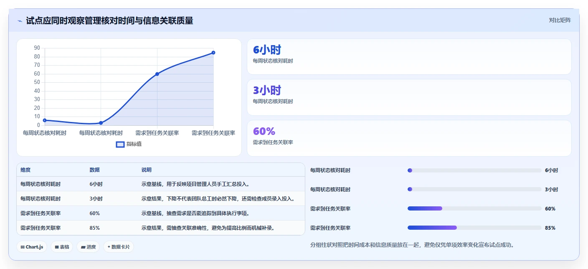Click the 85% cell in the table

95,228
